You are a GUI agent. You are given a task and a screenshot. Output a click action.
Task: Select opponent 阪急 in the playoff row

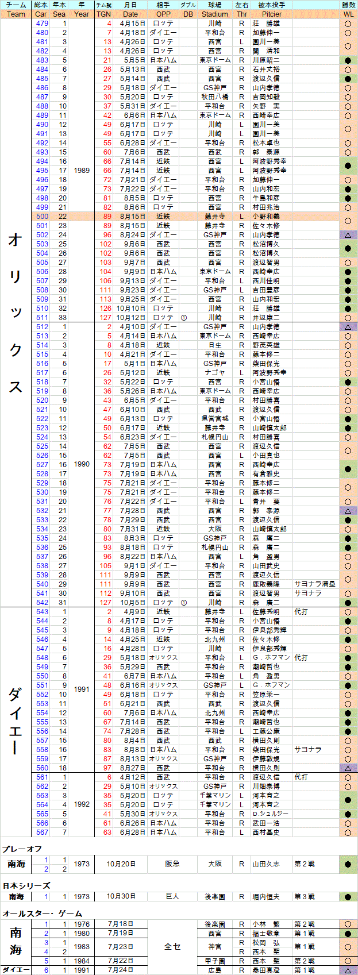(172, 864)
